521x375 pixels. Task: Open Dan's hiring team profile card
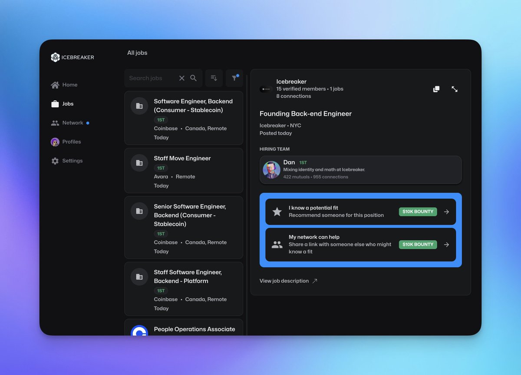click(x=361, y=170)
